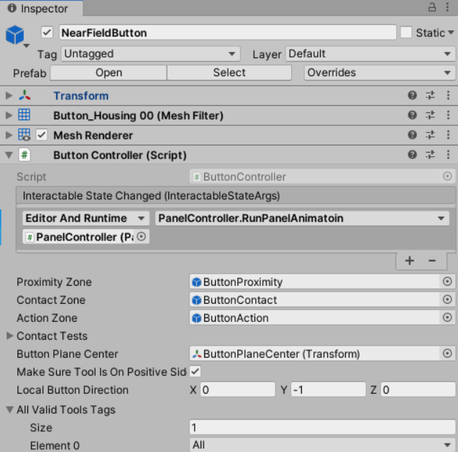Click the prefab Select button
The image size is (458, 452).
(229, 73)
